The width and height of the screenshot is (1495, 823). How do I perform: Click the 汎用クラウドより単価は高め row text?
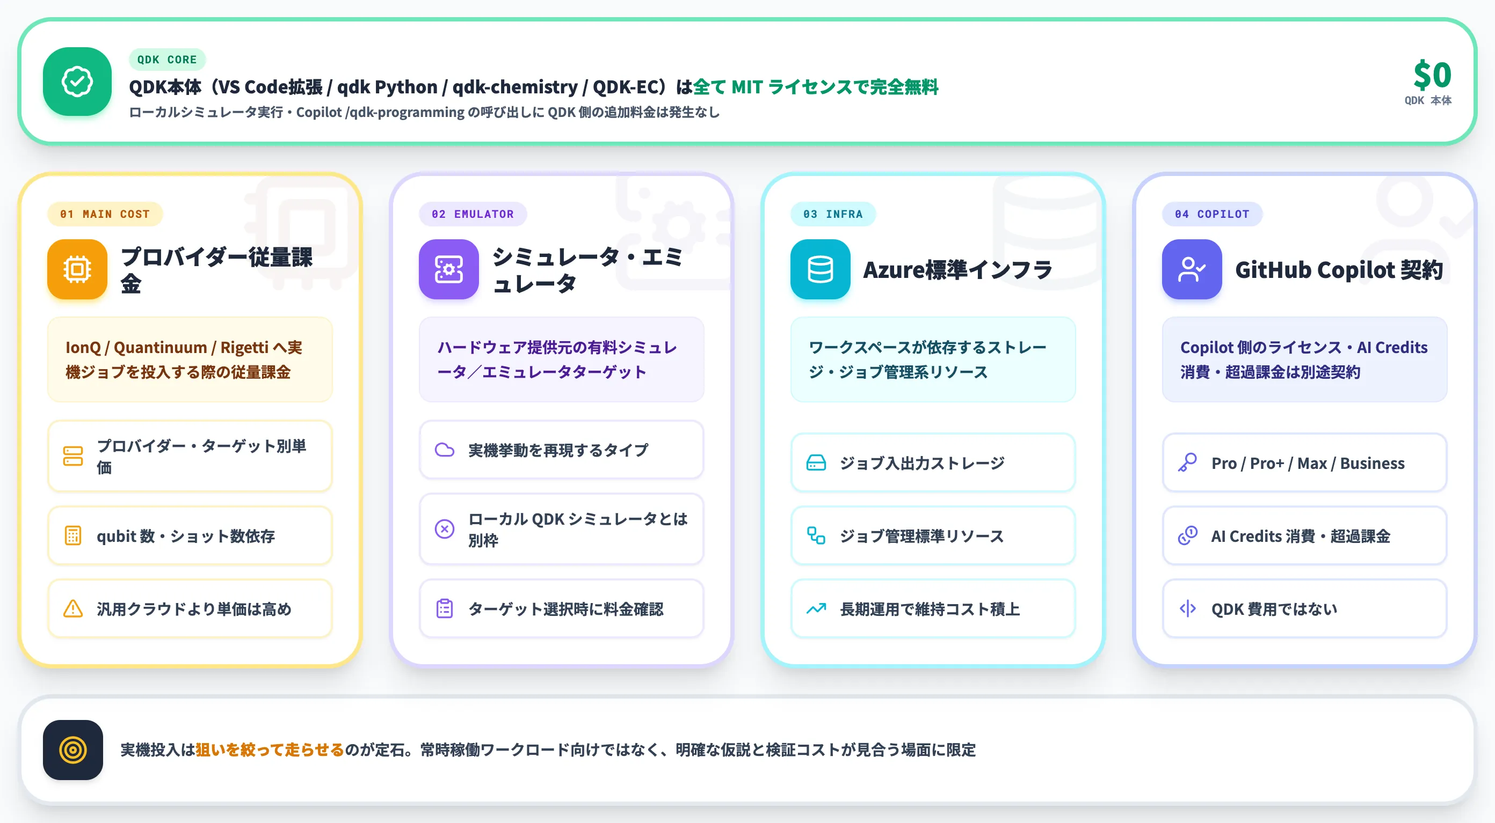[x=194, y=609]
